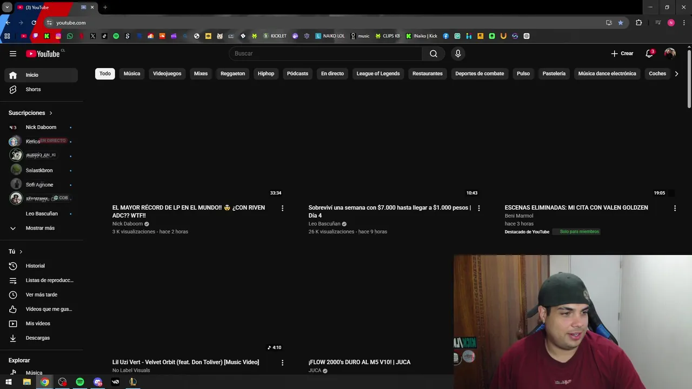The width and height of the screenshot is (692, 389).
Task: Select the Videojuegos filter chip
Action: click(x=167, y=73)
